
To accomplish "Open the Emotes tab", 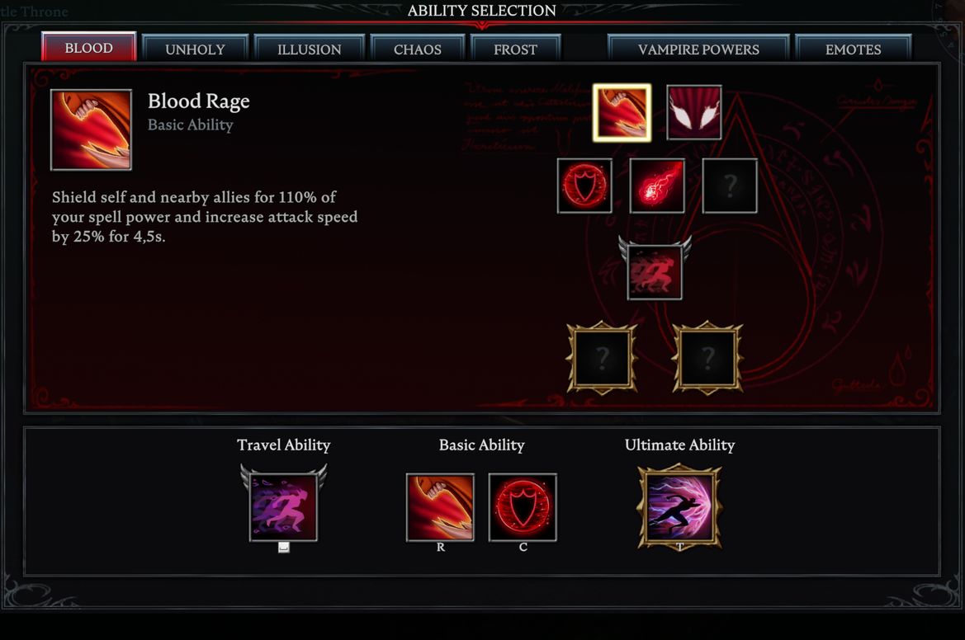I will pyautogui.click(x=853, y=49).
